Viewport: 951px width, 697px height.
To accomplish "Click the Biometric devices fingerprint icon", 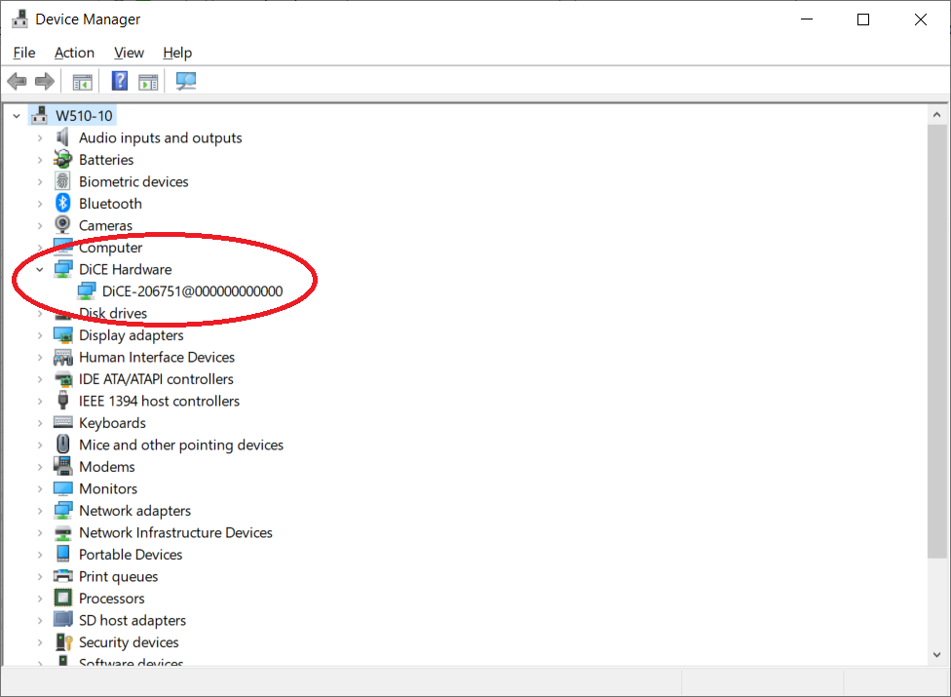I will click(x=63, y=181).
